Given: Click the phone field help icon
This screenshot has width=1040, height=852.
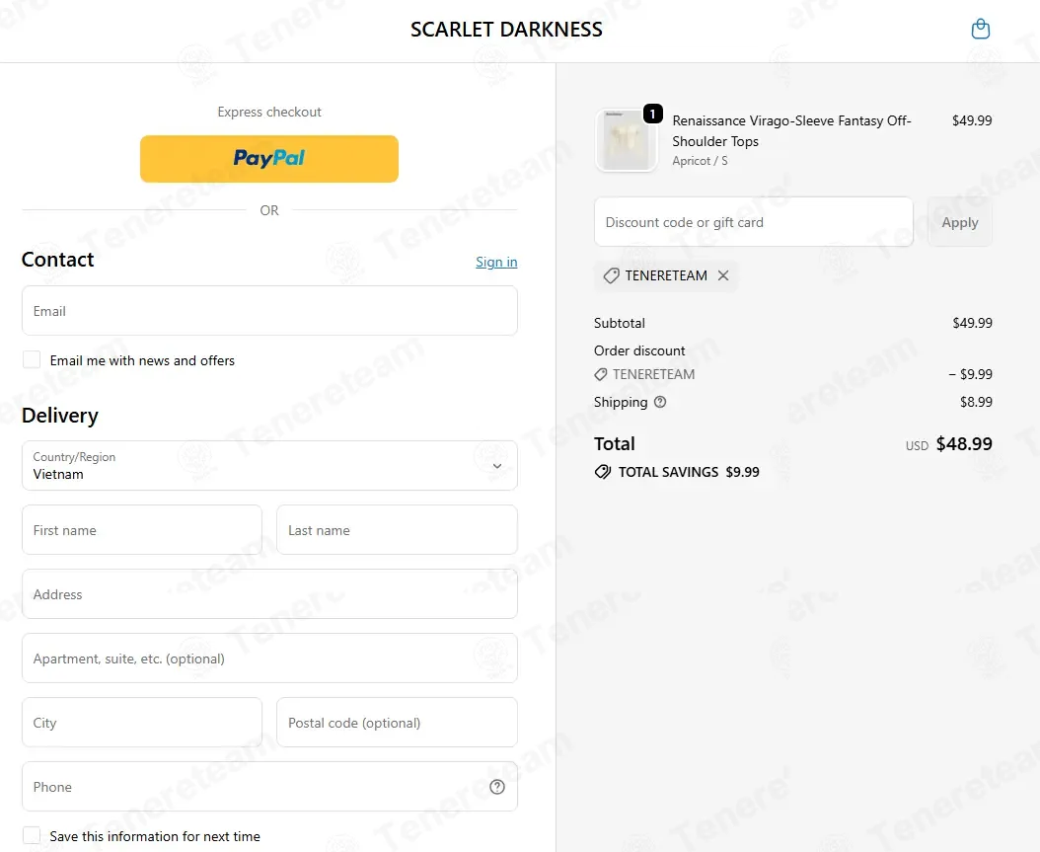Looking at the screenshot, I should [497, 787].
